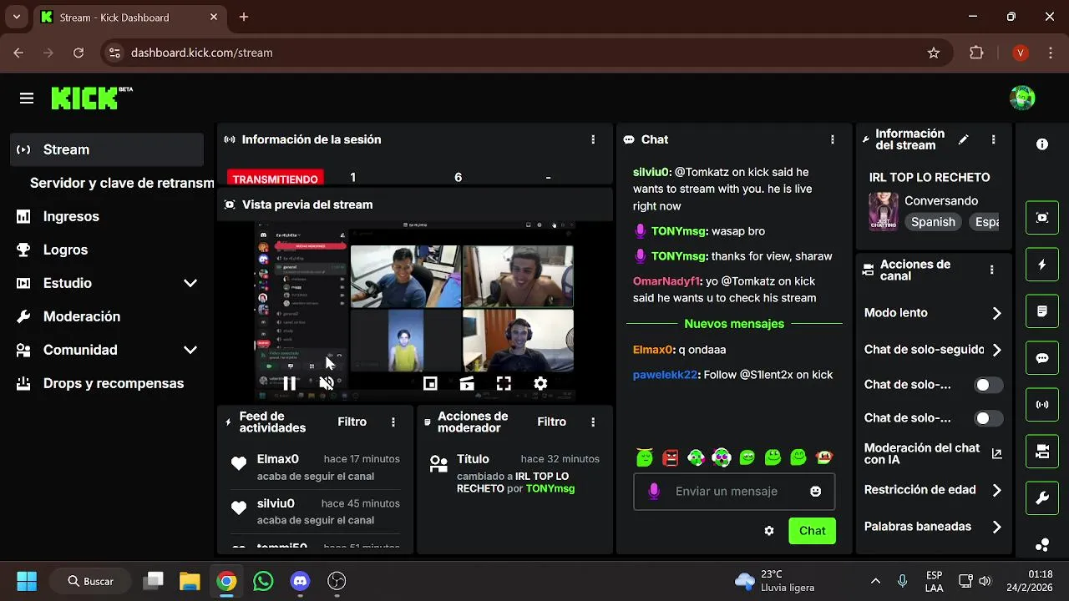
Task: Open Moderación del chat con IA link
Action: pyautogui.click(x=996, y=454)
